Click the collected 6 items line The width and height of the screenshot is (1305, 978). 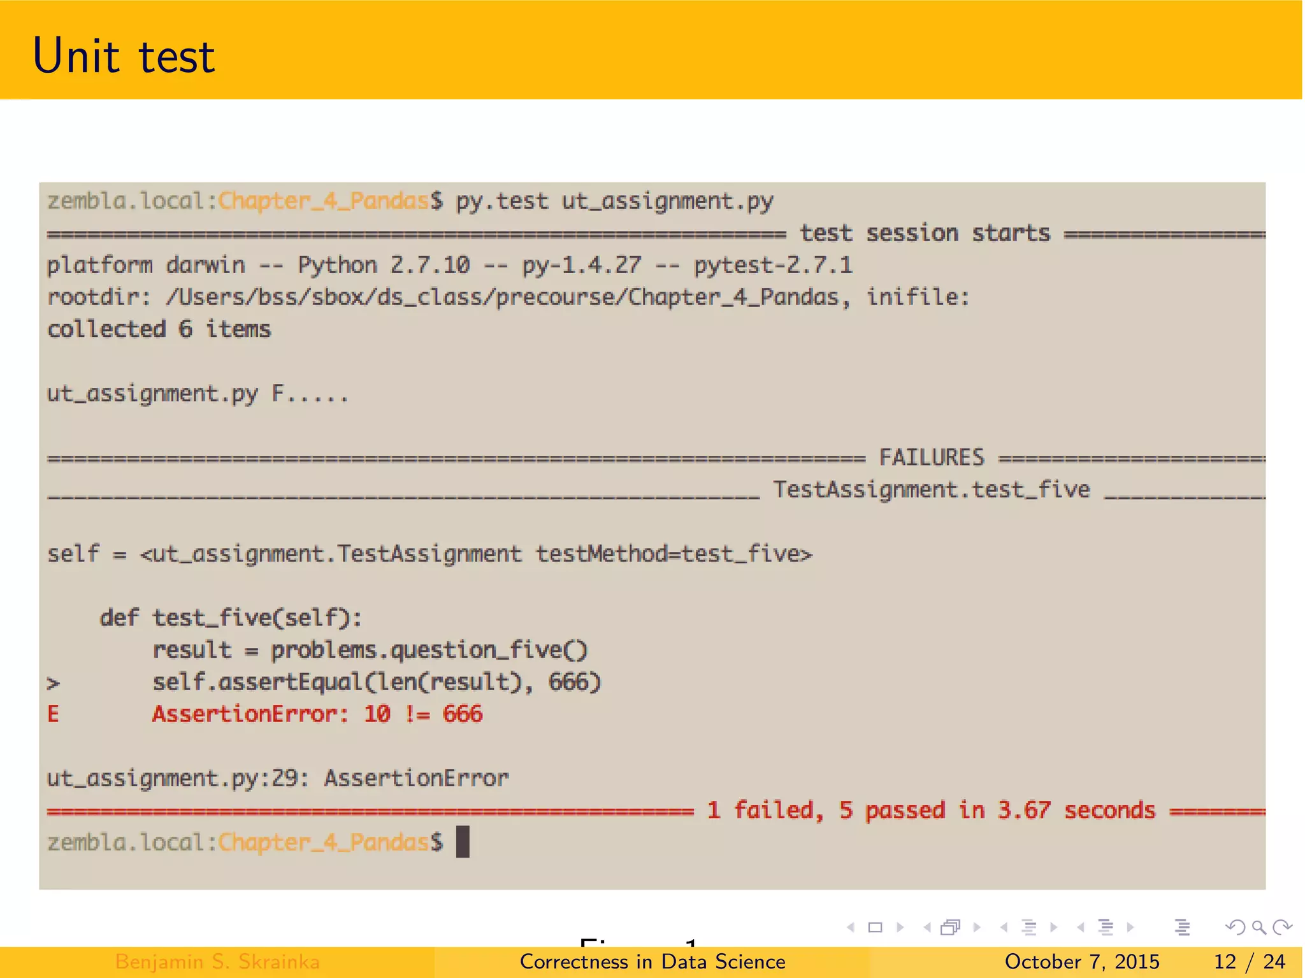tap(159, 329)
